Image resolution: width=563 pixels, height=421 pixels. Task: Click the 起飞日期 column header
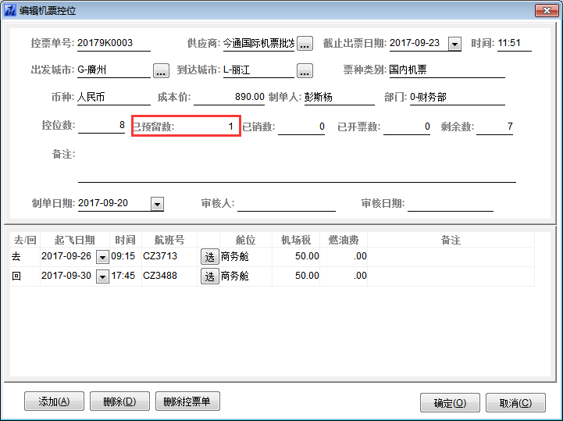pos(75,240)
